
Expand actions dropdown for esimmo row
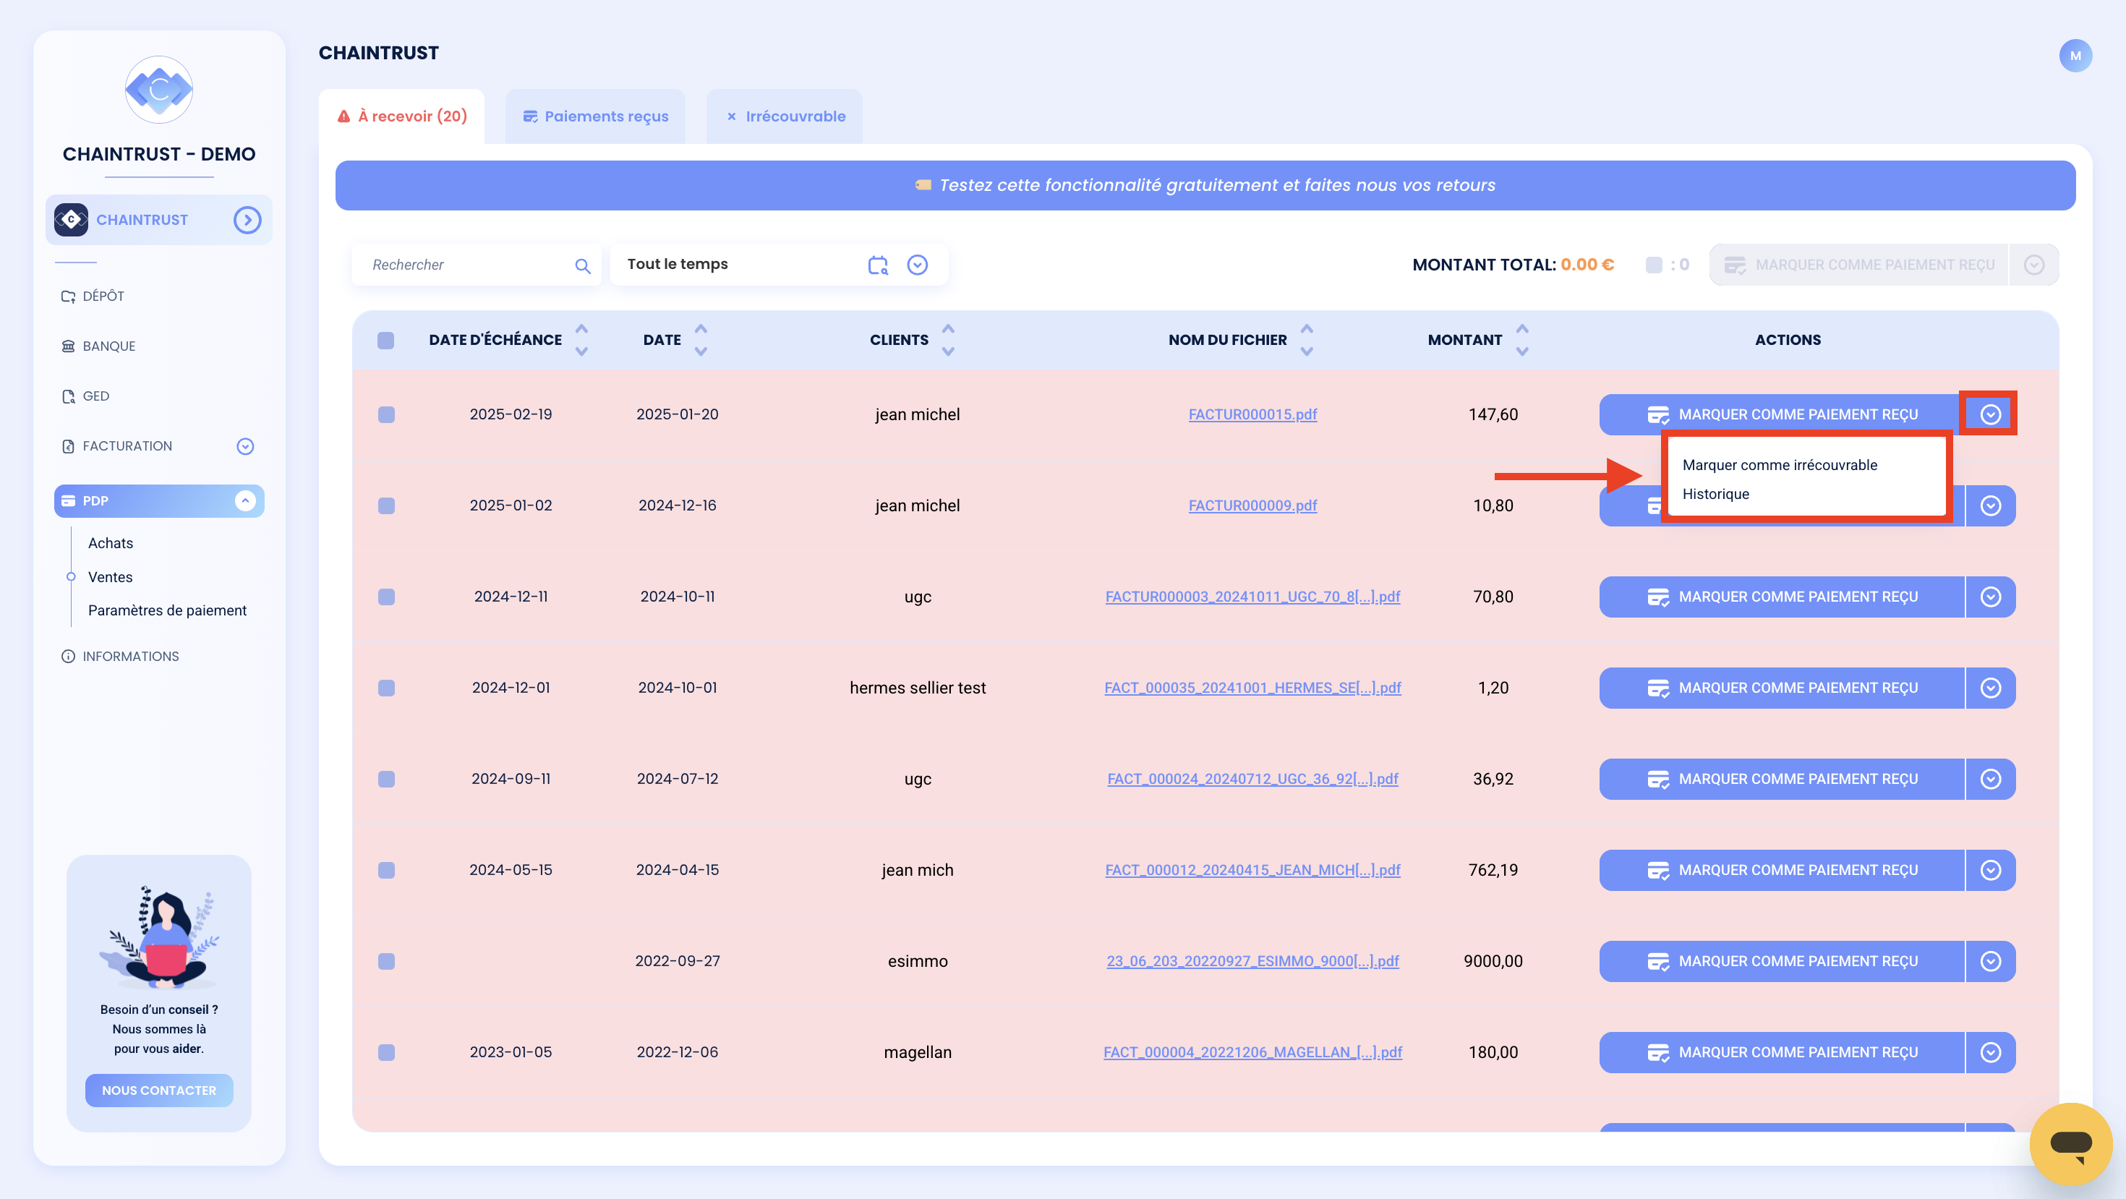click(1990, 961)
